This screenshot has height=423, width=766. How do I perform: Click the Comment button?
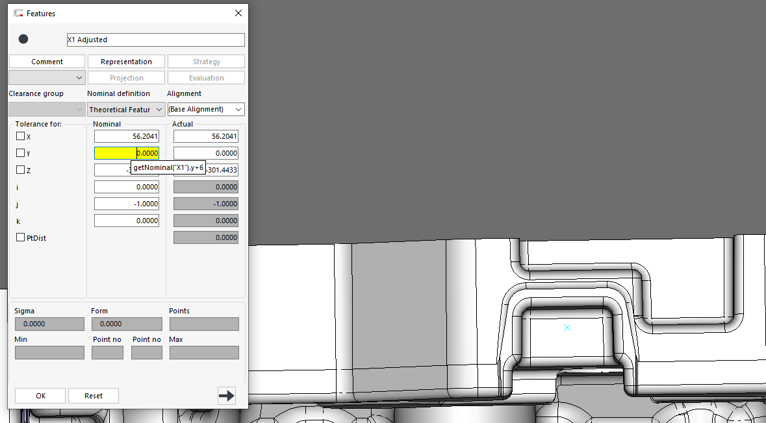47,62
